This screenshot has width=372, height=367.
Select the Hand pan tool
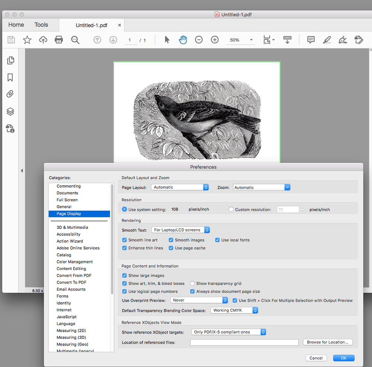click(183, 40)
